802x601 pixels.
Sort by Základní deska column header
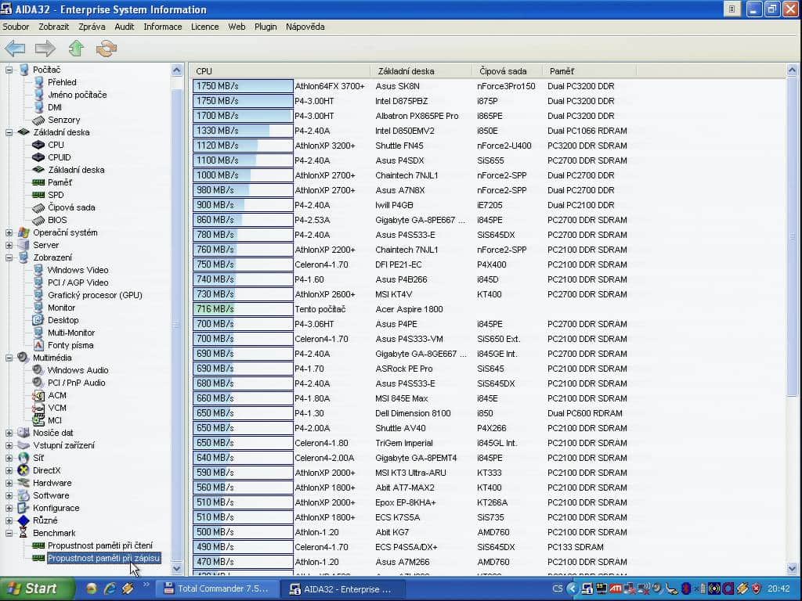[421, 71]
